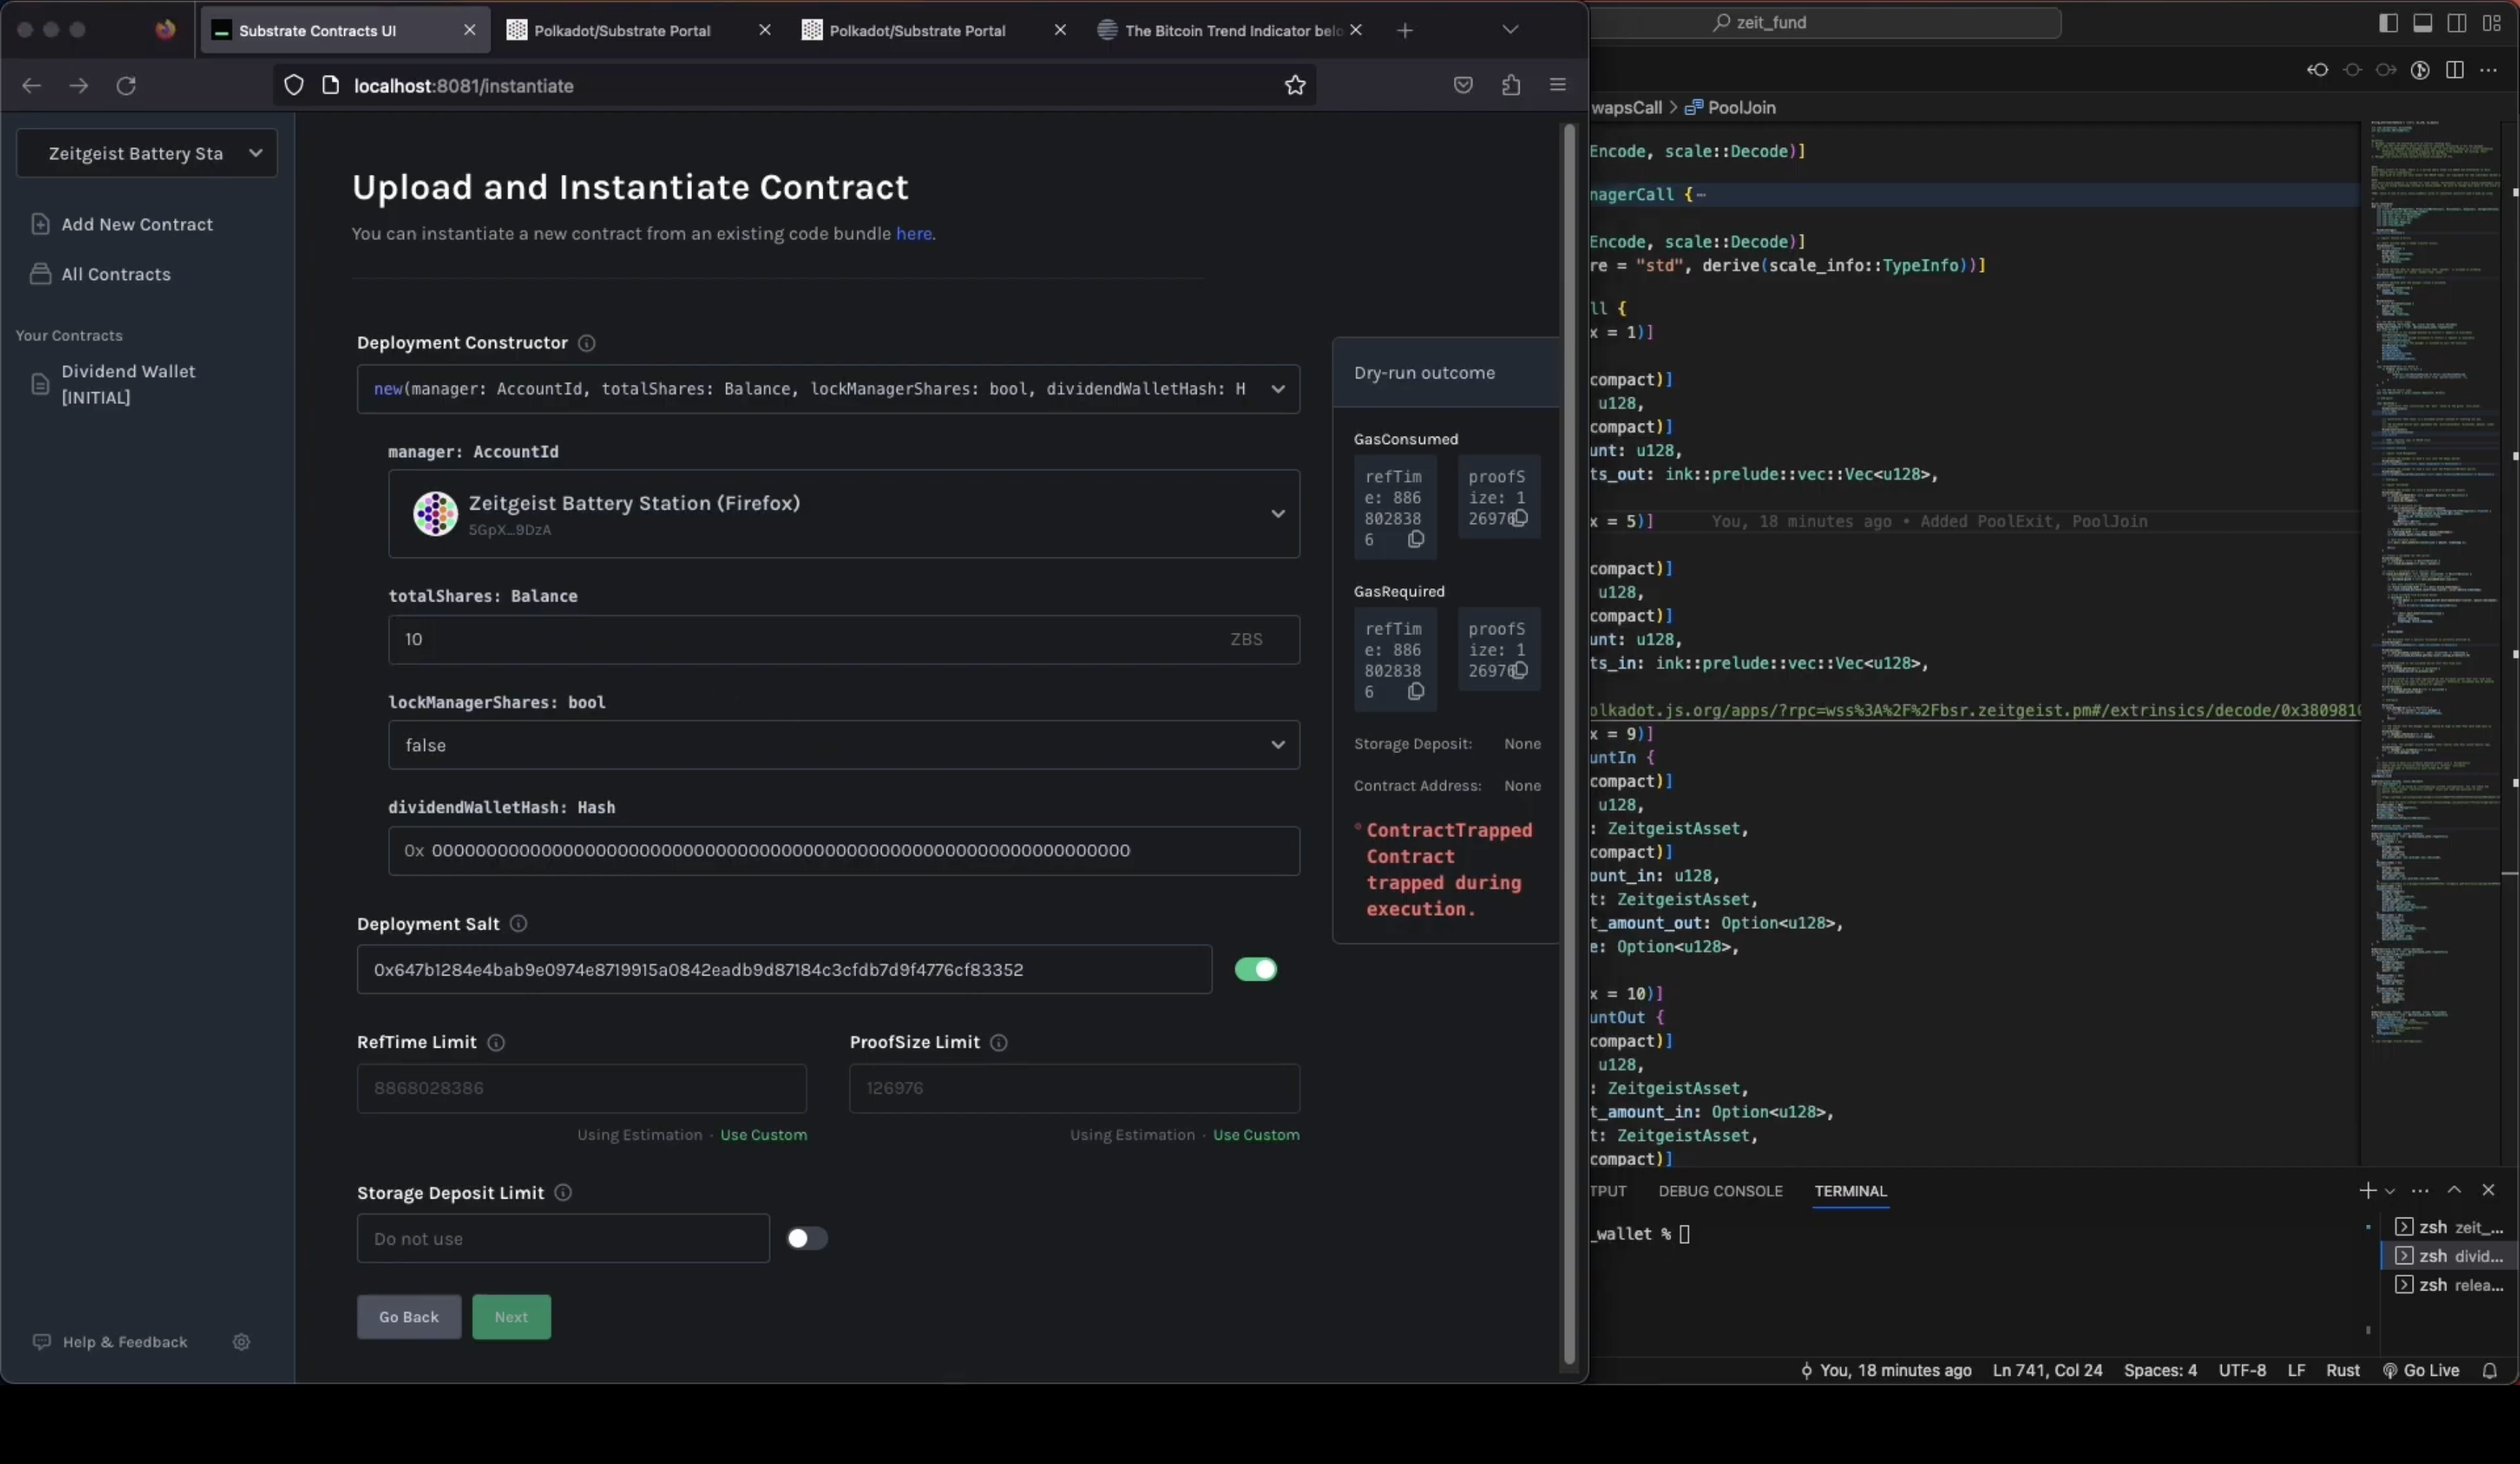
Task: Disable the Deployment Salt toggle
Action: [1255, 969]
